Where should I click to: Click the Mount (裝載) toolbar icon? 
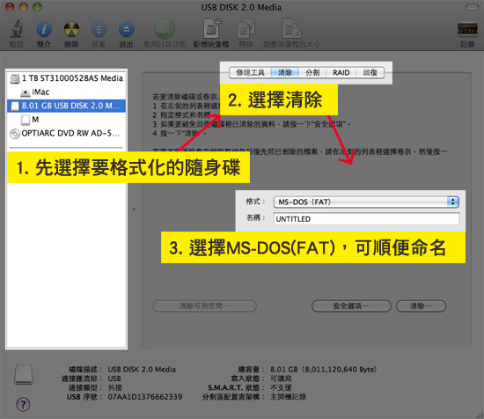point(99,29)
